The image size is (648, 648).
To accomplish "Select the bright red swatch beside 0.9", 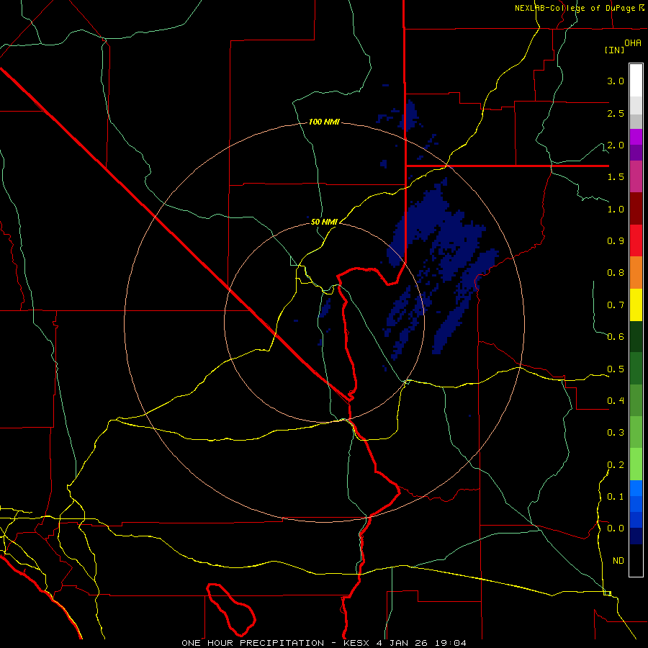I will [x=636, y=240].
